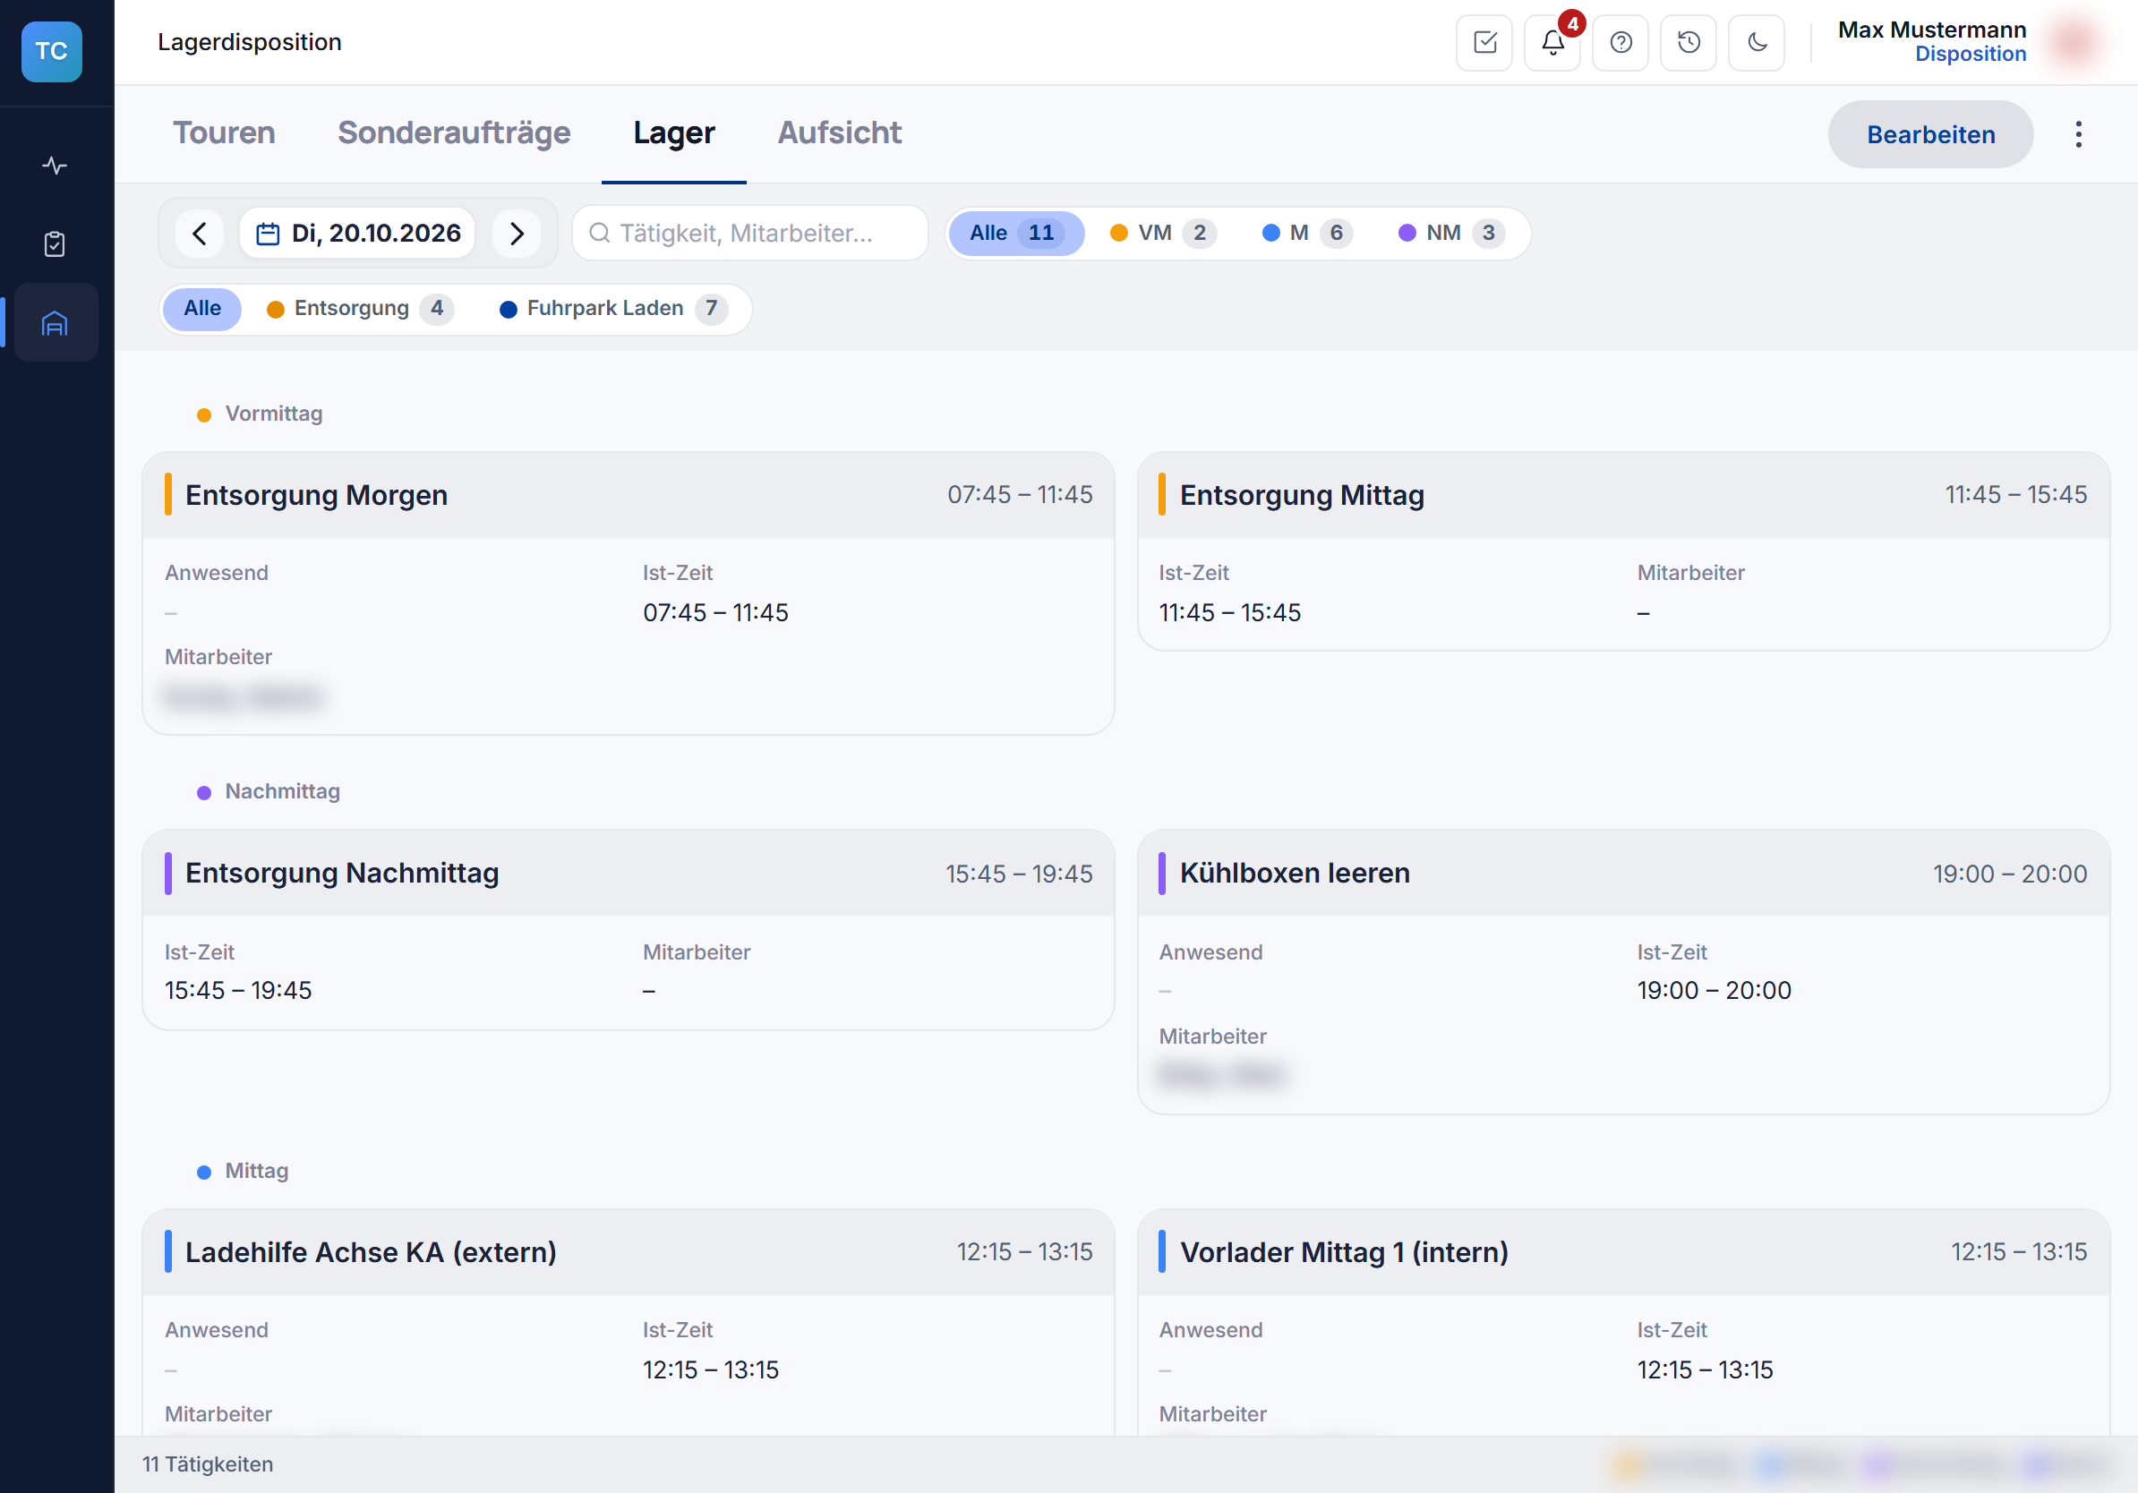The width and height of the screenshot is (2138, 1493).
Task: Open the tasks checkbox icon in header
Action: 1484,43
